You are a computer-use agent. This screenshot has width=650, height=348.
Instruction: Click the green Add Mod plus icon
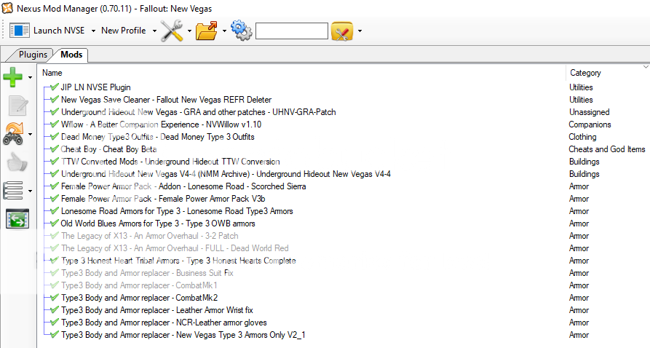click(14, 76)
